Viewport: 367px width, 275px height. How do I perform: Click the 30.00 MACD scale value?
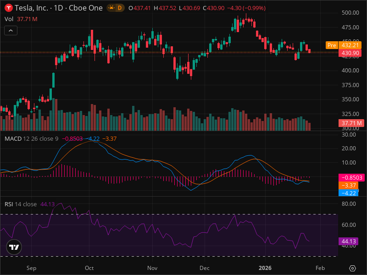(x=349, y=135)
